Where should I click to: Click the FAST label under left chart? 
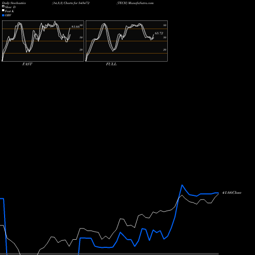[x=27, y=64]
